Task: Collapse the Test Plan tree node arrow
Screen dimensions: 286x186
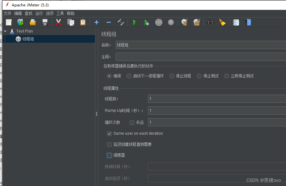Action: [5, 31]
